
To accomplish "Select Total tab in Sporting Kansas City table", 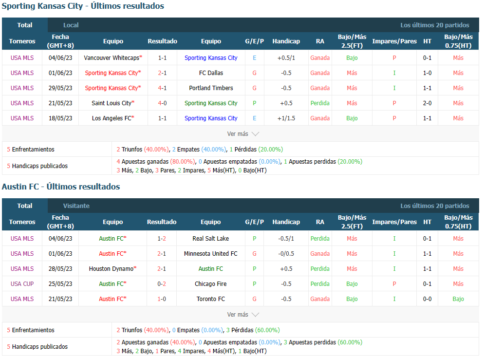I will [25, 25].
